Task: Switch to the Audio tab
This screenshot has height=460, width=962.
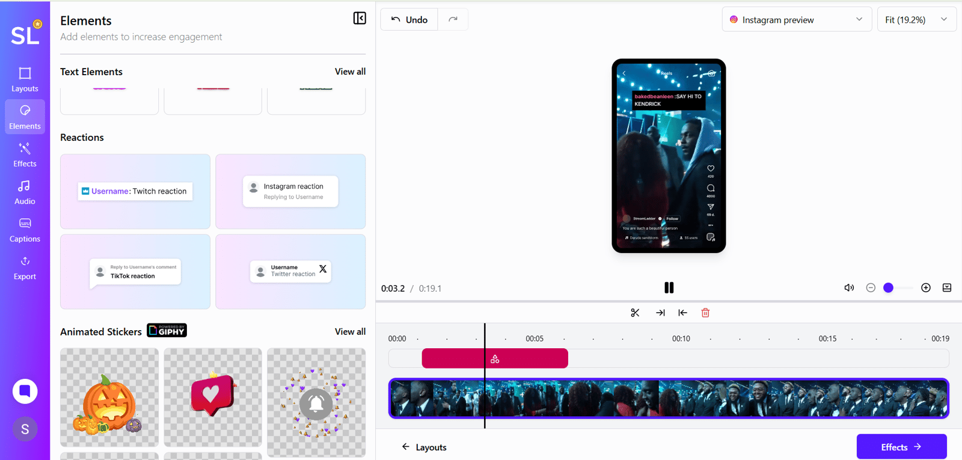Action: (25, 192)
